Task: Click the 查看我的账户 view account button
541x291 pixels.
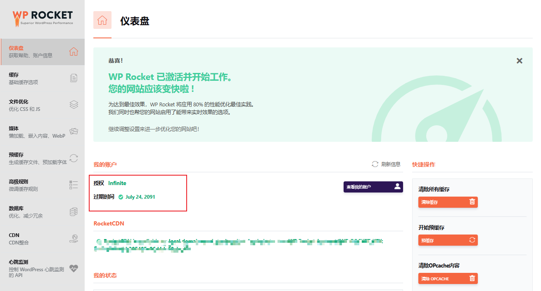Action: (373, 187)
